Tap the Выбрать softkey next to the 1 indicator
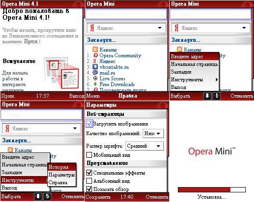 [180, 96]
